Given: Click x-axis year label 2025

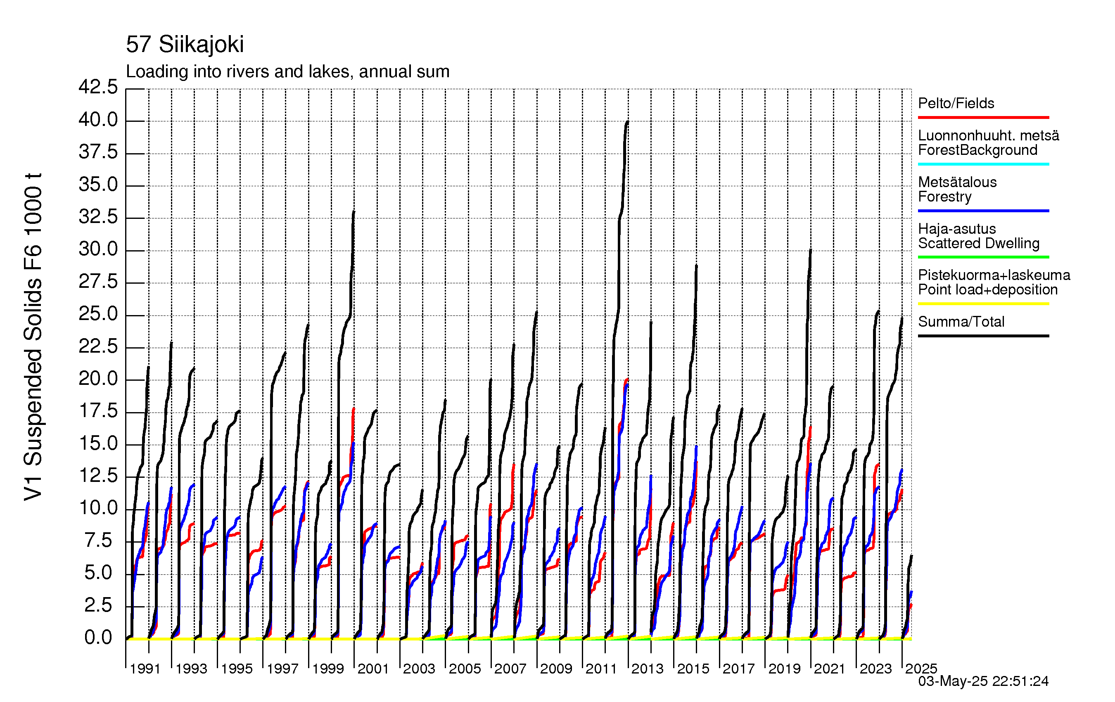Looking at the screenshot, I should click(x=921, y=669).
